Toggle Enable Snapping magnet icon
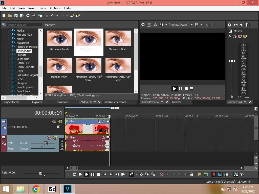Viewport: 259px width, 194px height. pos(214,174)
